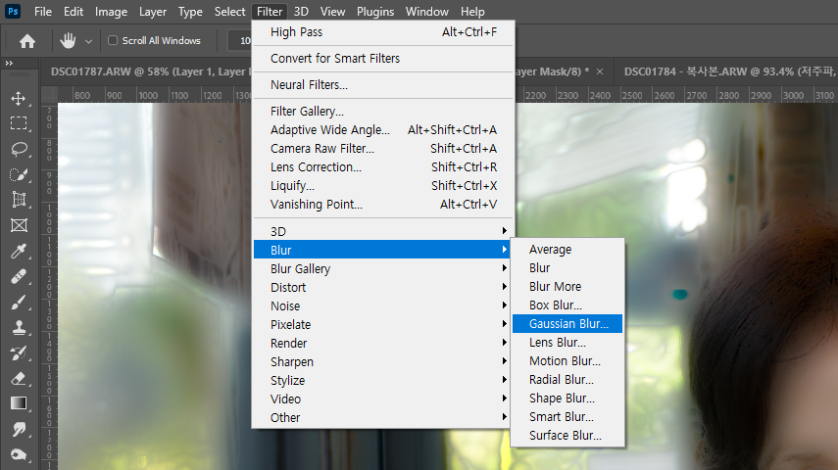
Task: Close the open Filter menu
Action: point(270,11)
